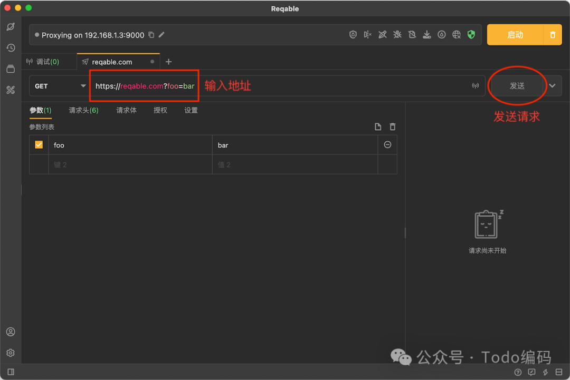
Task: Click the 发送 button to send the request
Action: tap(518, 85)
